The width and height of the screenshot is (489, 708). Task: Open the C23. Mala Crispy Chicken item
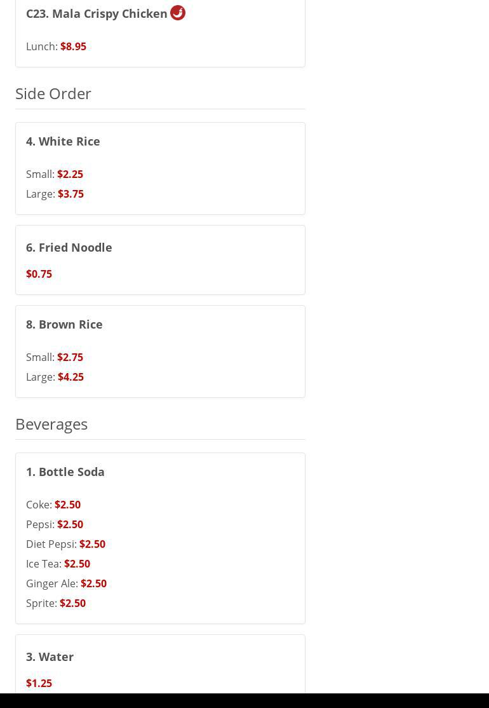point(97,14)
